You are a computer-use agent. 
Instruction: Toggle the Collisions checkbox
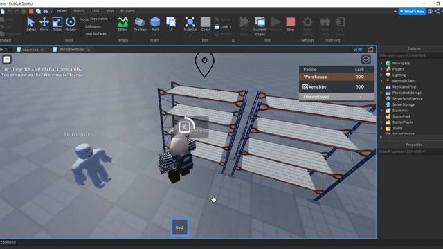pos(82,26)
